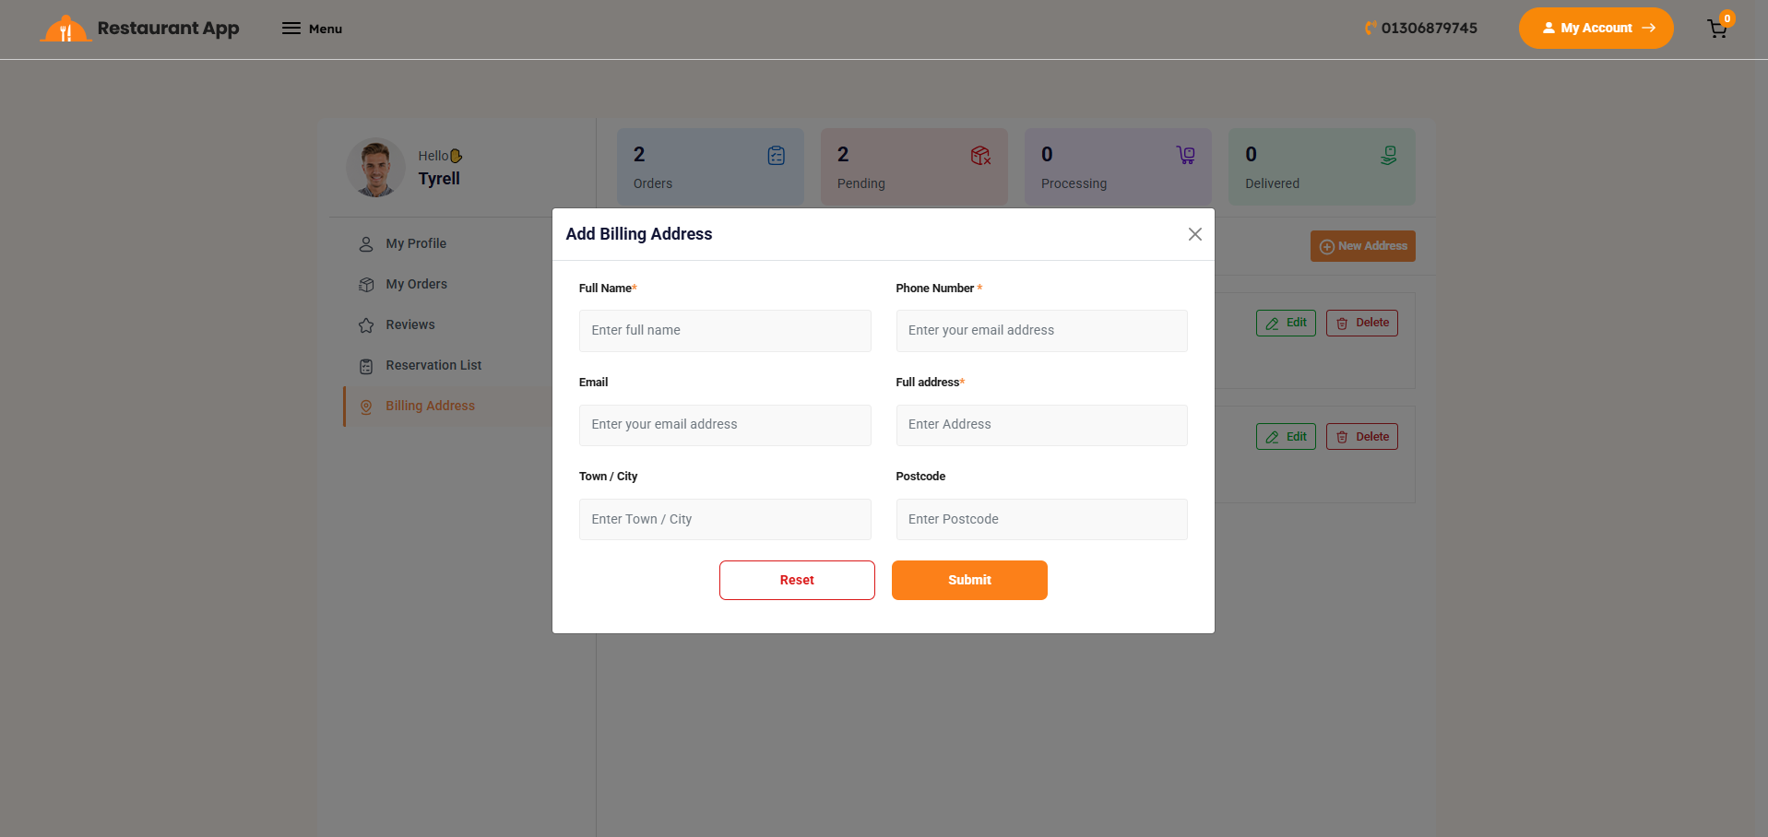Click the My Account button
1768x837 pixels.
[1596, 29]
